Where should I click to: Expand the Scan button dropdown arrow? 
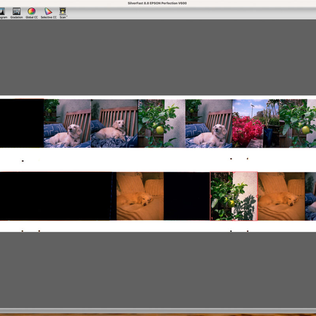coord(67,15)
